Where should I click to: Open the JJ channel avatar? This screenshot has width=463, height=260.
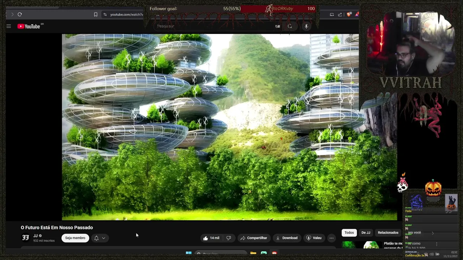click(26, 238)
